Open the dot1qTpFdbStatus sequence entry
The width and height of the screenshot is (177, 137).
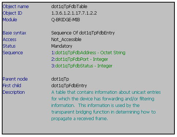pos(82,66)
